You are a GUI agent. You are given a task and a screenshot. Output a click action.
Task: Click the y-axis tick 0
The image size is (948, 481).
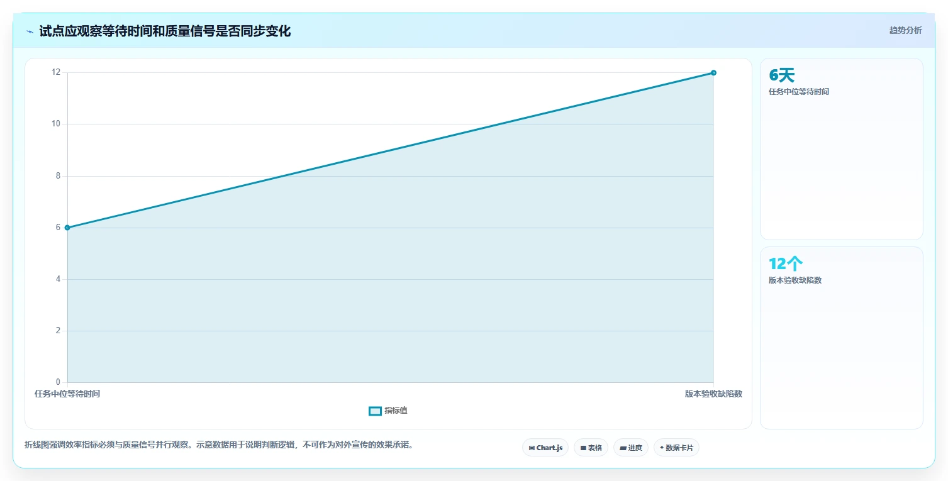(58, 382)
